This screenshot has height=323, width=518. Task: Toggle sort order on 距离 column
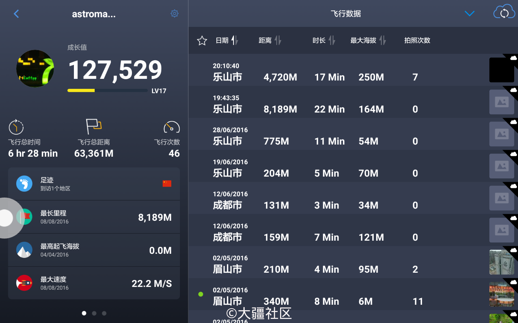click(278, 40)
